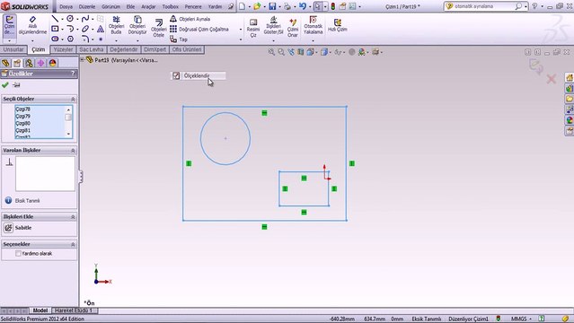Click the Ölçeklendir context toolbar button
This screenshot has width=574, height=323.
click(x=198, y=75)
